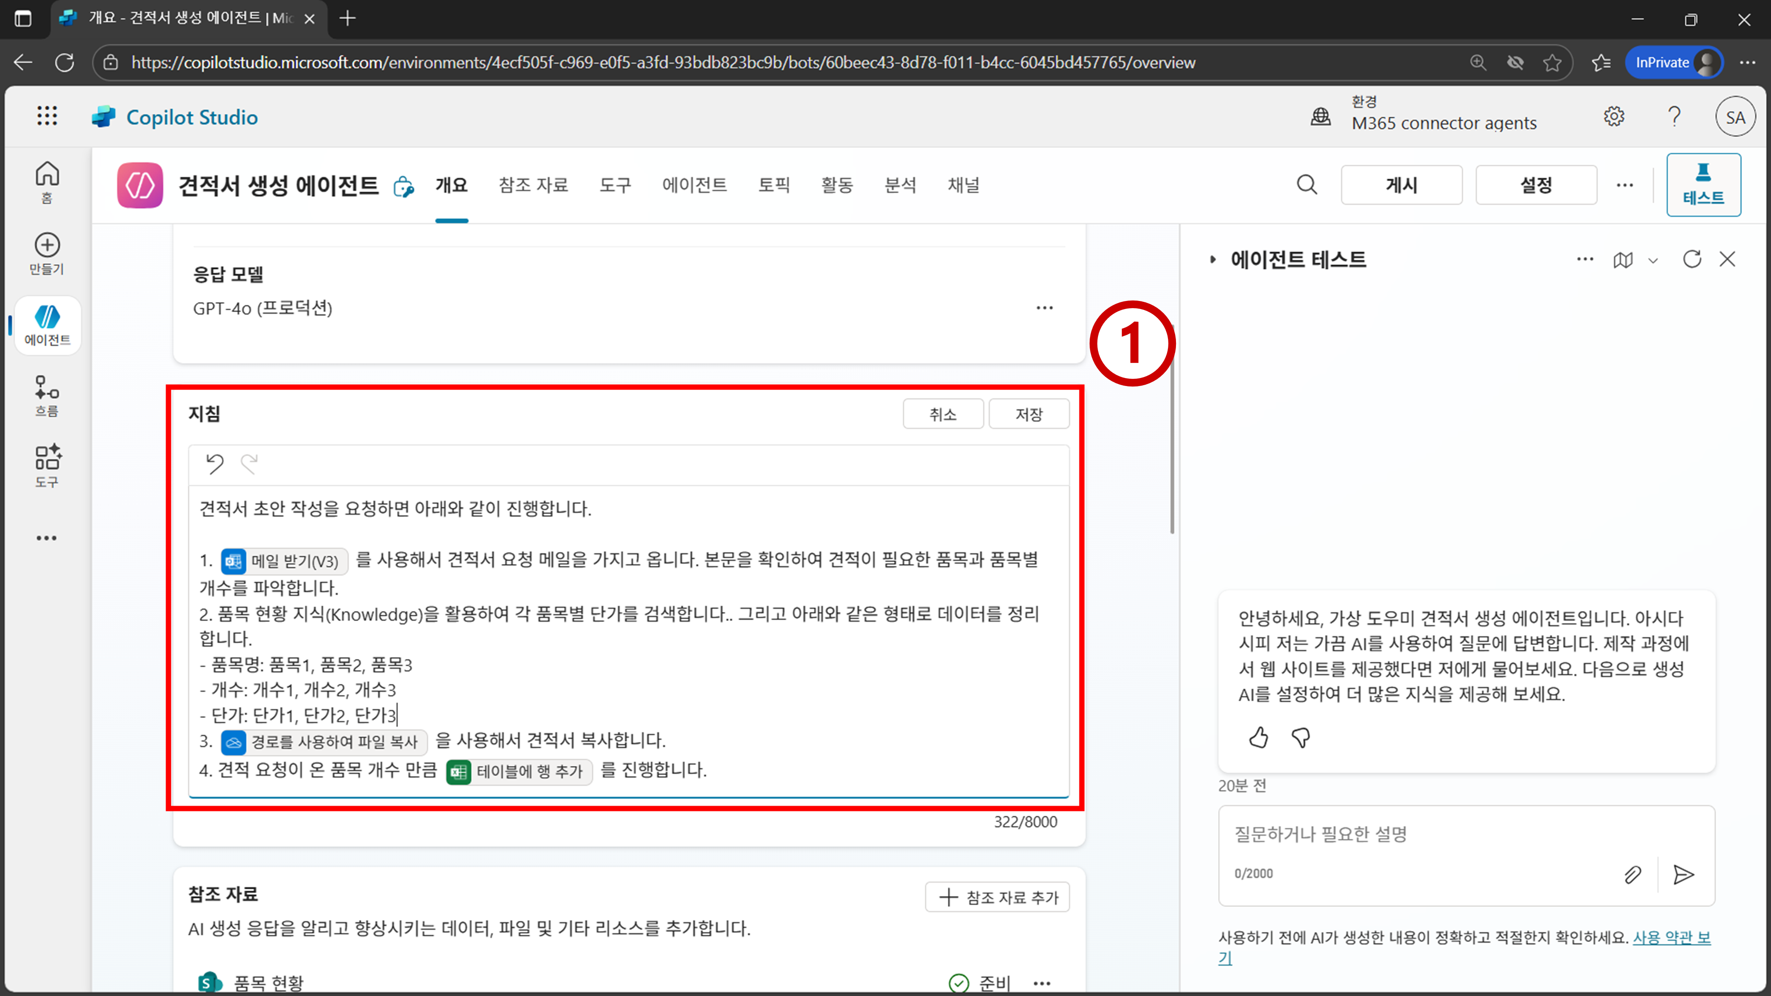Open the activity map dropdown chevron
Screen dimensions: 1771x996
tap(1653, 261)
